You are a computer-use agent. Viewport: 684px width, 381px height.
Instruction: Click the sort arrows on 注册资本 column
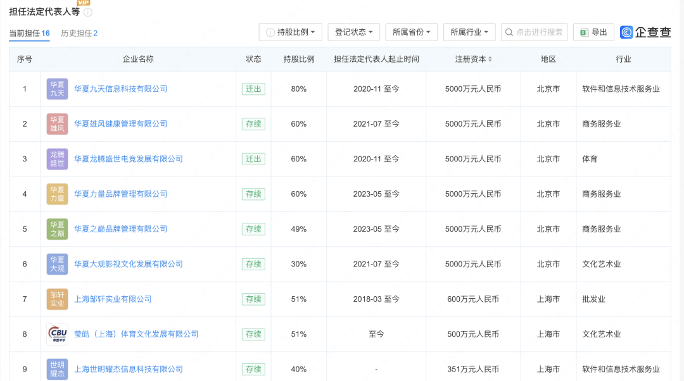coord(490,59)
